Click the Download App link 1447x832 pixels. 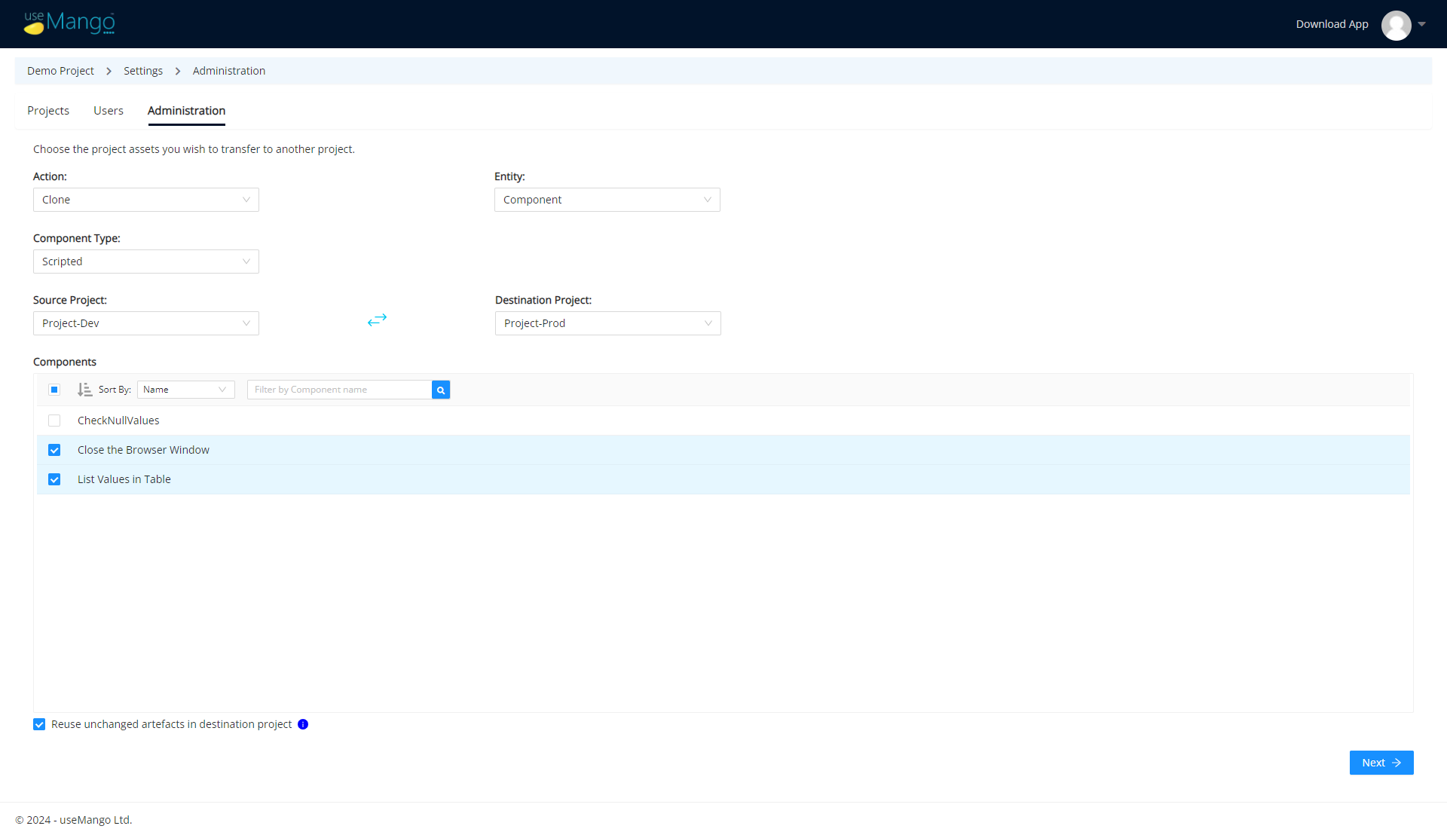pyautogui.click(x=1332, y=24)
